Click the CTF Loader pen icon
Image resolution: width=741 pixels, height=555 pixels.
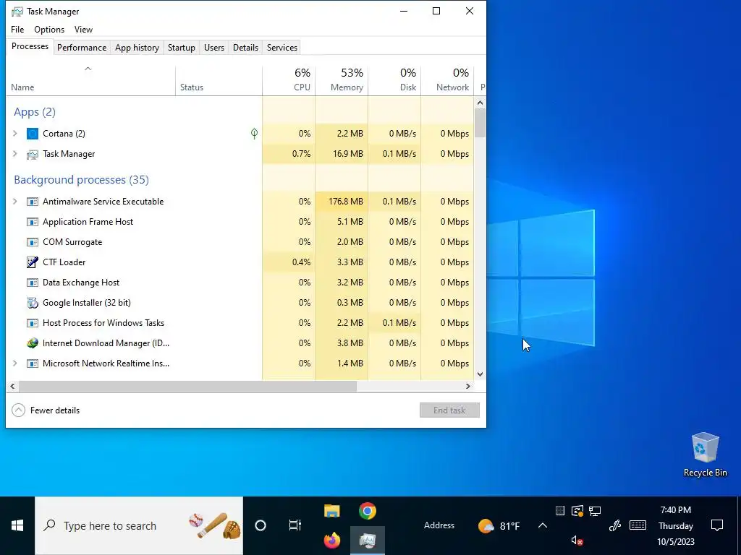point(32,262)
